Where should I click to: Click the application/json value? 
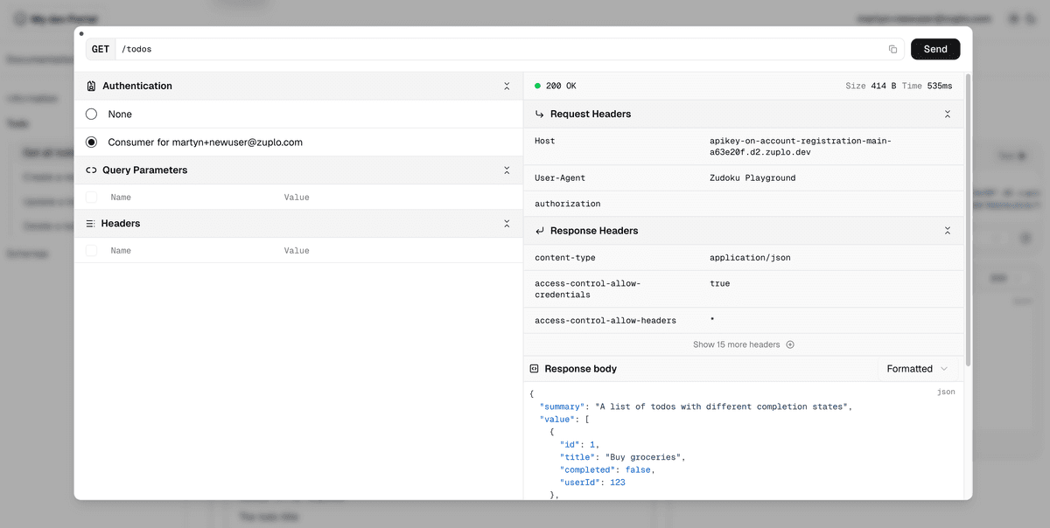tap(750, 258)
